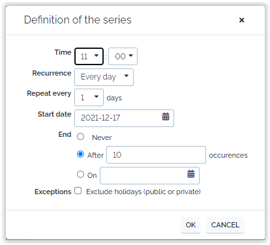Open the hour dropdown showing 11

point(89,57)
